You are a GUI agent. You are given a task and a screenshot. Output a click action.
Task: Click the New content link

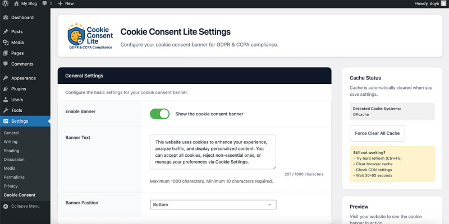click(66, 3)
